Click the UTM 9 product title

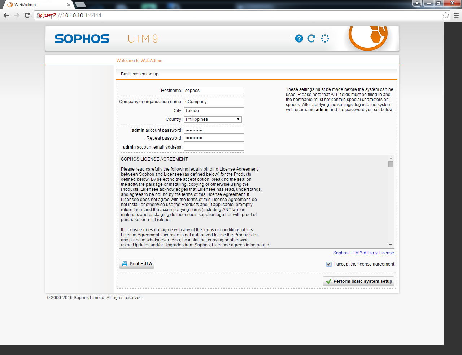(143, 39)
